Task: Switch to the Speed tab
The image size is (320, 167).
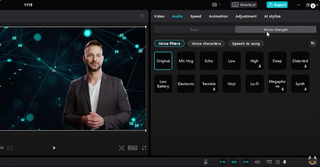Action: click(196, 16)
